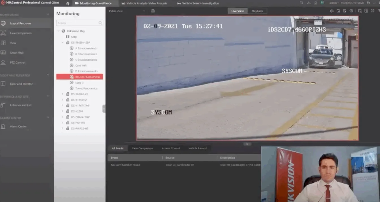Click the panel collapse handle beside resource tree
The width and height of the screenshot is (380, 202).
[x=104, y=109]
